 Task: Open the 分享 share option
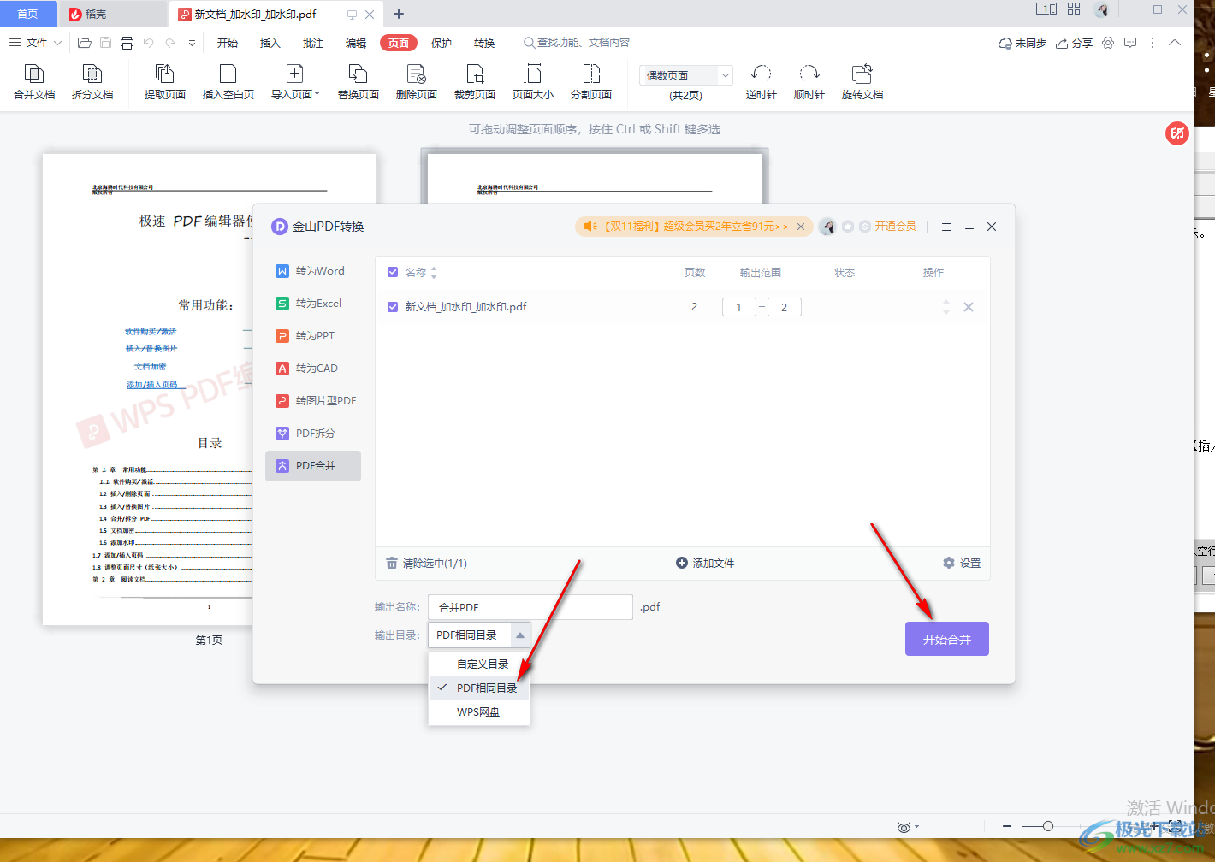coord(1074,43)
